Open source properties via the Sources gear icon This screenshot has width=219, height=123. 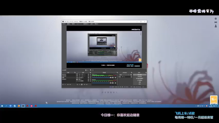point(82,84)
